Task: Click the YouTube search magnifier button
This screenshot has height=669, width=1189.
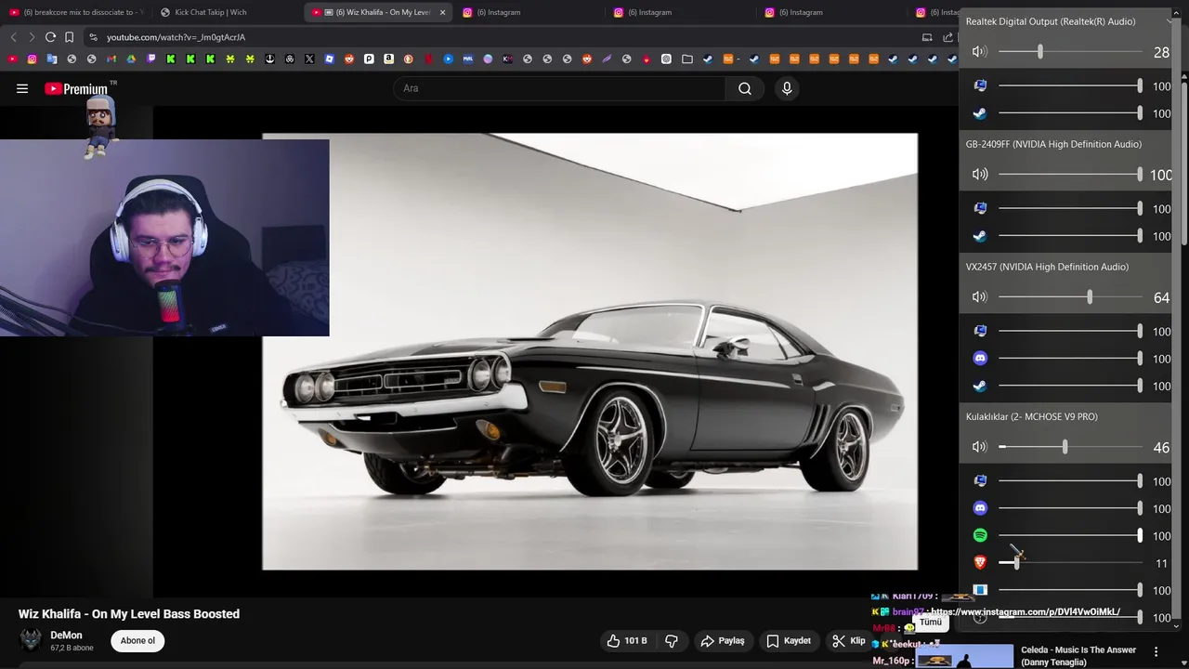Action: tap(745, 88)
